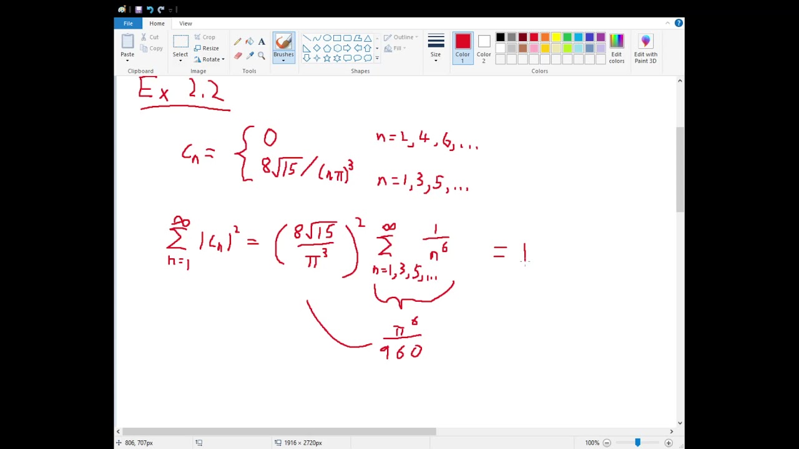This screenshot has height=449, width=799.
Task: Select the Fill with color bucket tool
Action: coord(250,42)
